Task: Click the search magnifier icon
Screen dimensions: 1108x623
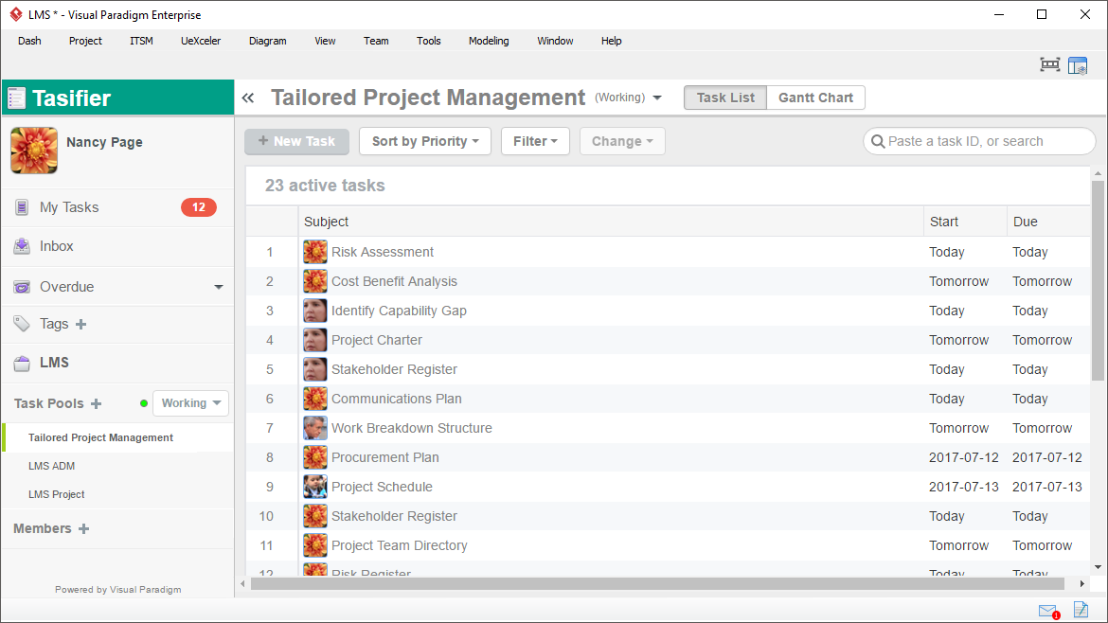Action: (878, 141)
